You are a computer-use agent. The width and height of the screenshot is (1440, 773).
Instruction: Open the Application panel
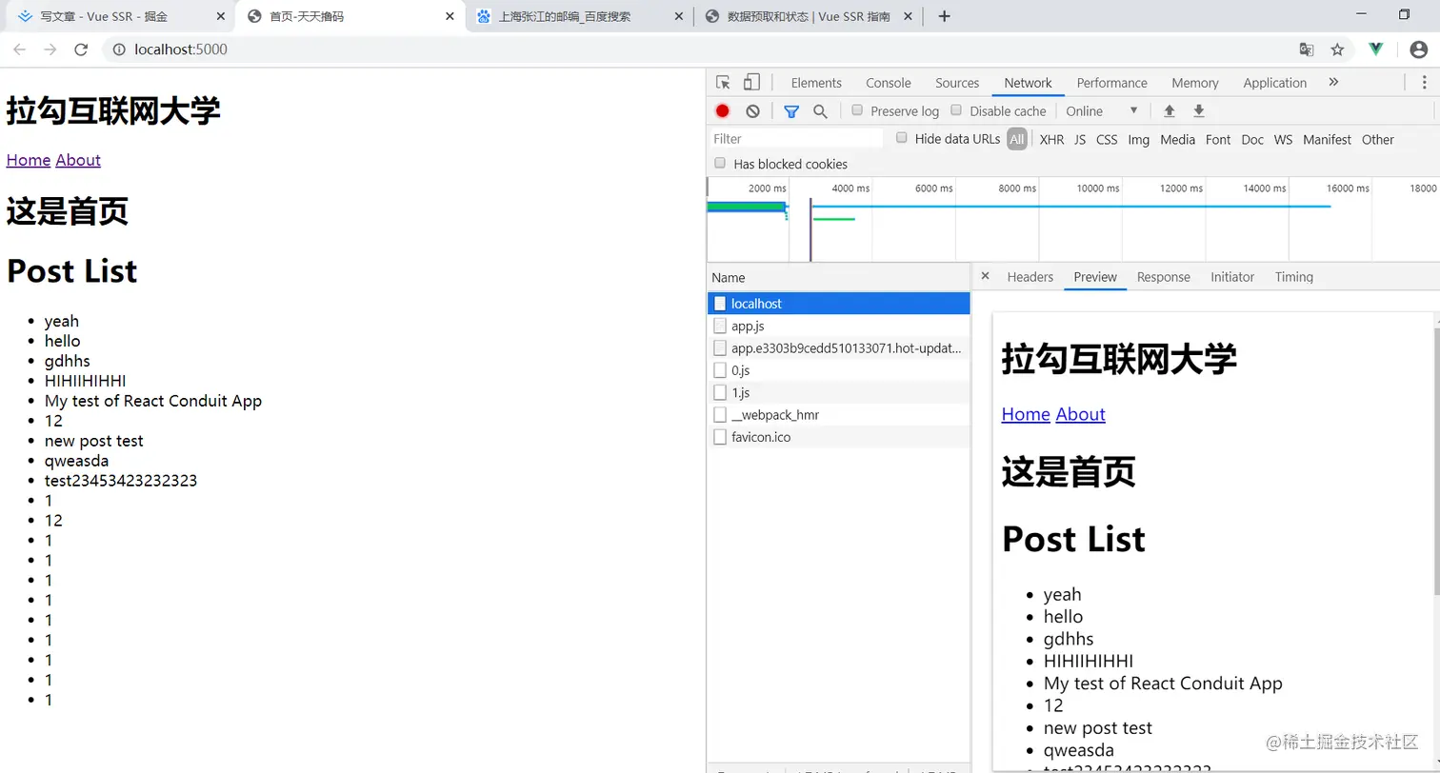click(x=1275, y=83)
